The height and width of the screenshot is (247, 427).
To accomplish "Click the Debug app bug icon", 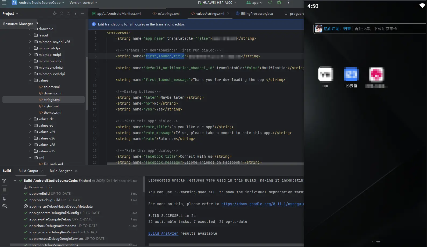I will [279, 3].
